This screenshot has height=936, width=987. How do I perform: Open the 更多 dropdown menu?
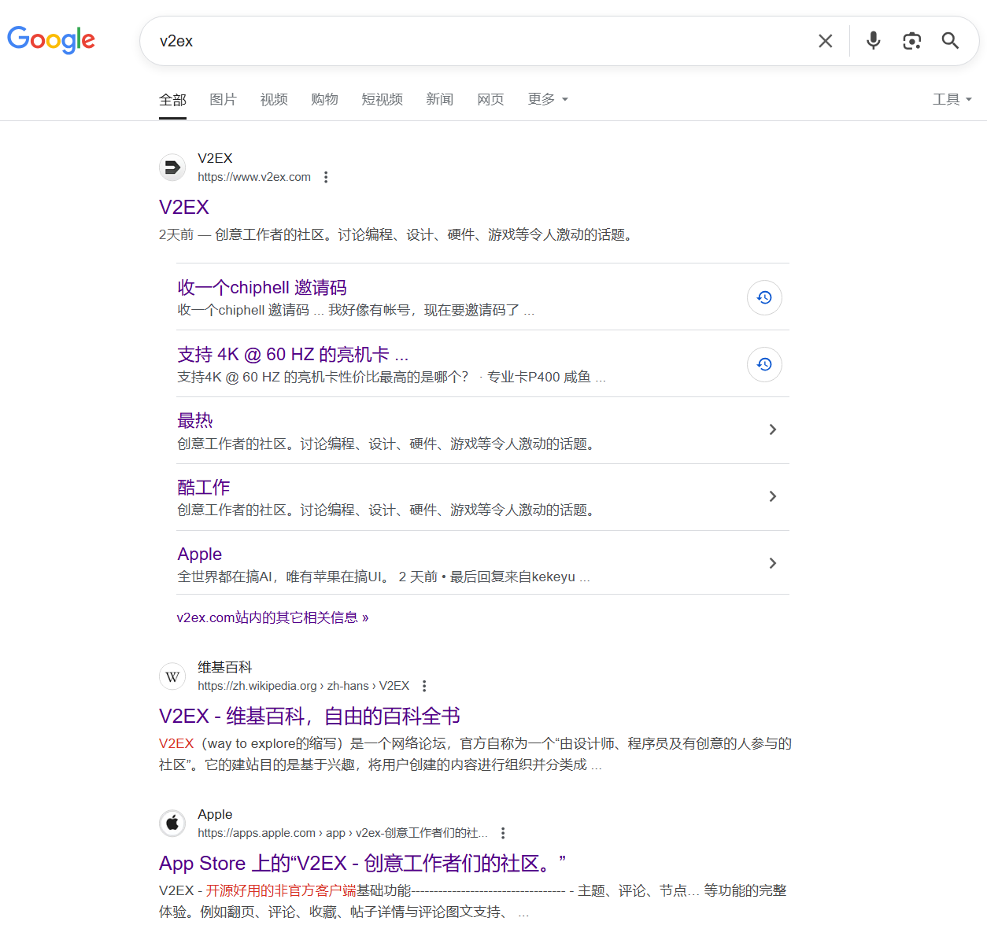(548, 99)
